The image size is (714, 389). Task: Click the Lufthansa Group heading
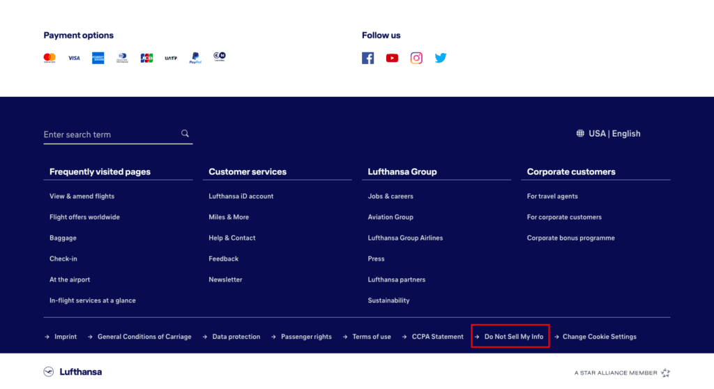tap(402, 171)
